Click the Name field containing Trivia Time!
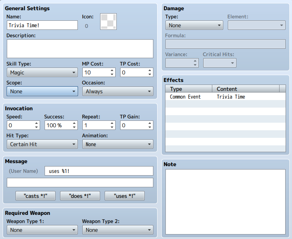 tap(42, 25)
